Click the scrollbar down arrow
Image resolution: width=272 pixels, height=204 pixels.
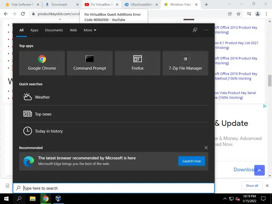(x=270, y=176)
